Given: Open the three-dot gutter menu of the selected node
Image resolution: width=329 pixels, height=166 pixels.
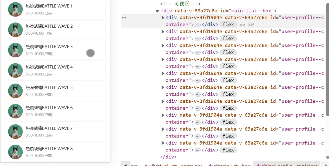Looking at the screenshot, I should coord(124,18).
